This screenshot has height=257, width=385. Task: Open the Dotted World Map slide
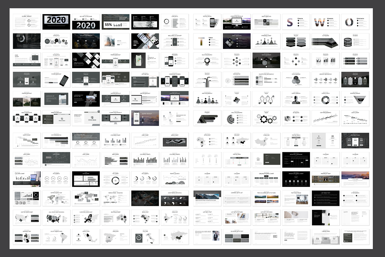(56, 198)
